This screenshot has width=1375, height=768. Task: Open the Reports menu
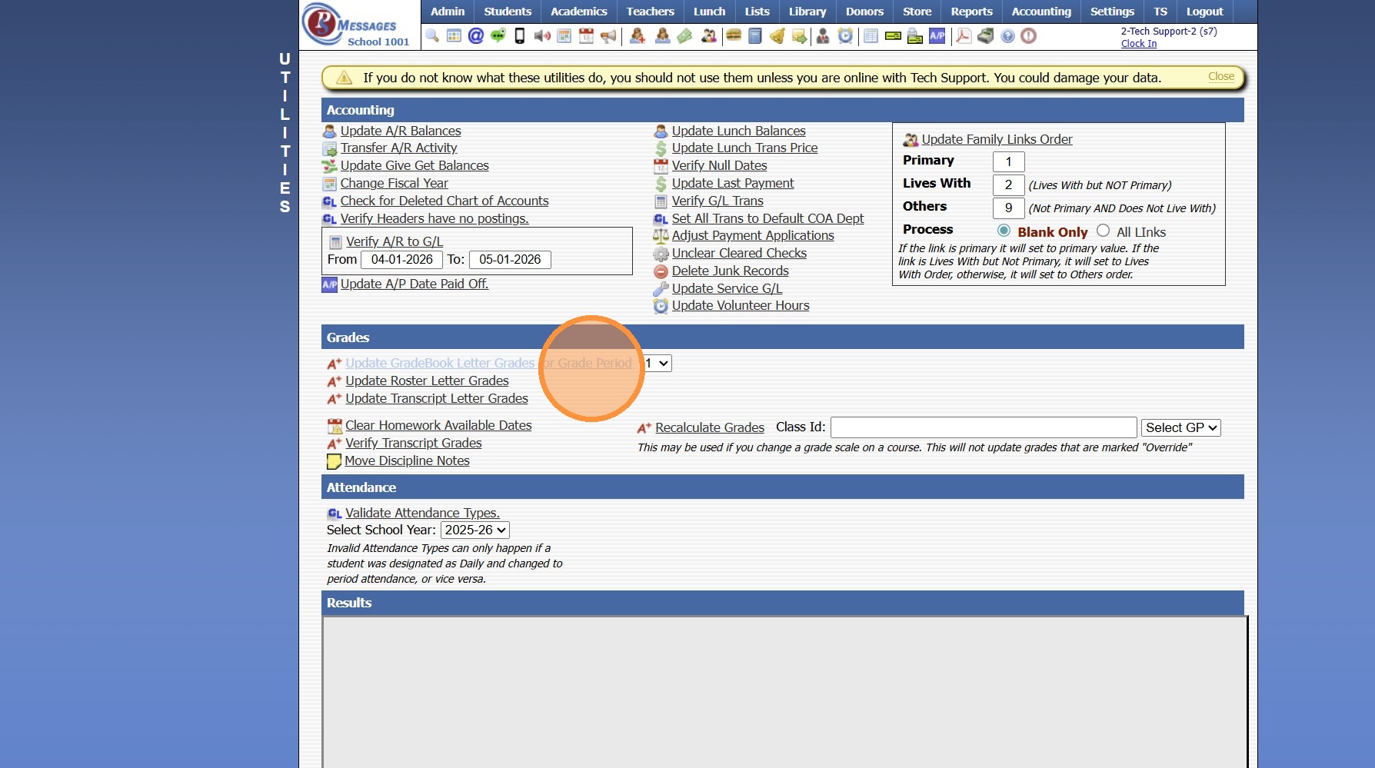pos(972,12)
